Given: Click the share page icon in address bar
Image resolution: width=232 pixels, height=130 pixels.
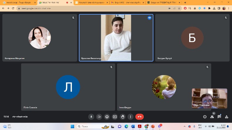Looking at the screenshot, I should pos(174,8).
